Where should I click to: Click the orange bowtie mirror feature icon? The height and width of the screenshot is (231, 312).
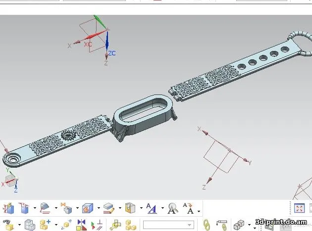pos(66,208)
